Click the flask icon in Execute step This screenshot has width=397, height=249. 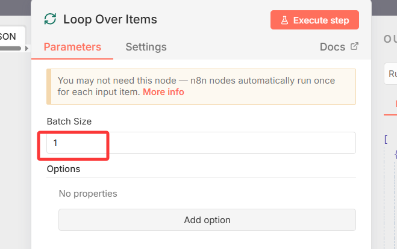[x=285, y=20]
